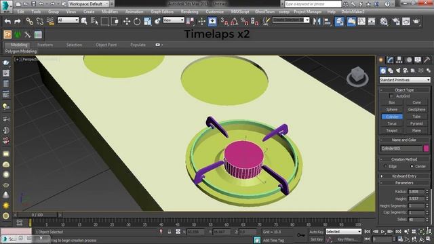Click the Sphere primitive button
This screenshot has width=434, height=244.
[392, 110]
